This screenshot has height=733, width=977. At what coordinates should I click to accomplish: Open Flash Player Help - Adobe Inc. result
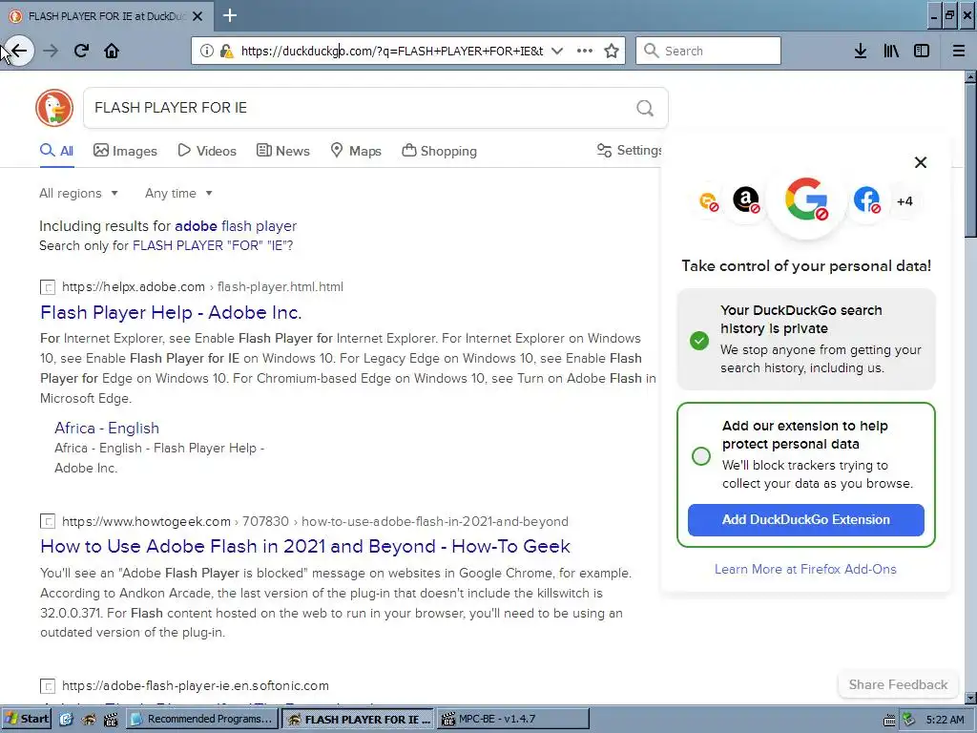click(x=171, y=312)
